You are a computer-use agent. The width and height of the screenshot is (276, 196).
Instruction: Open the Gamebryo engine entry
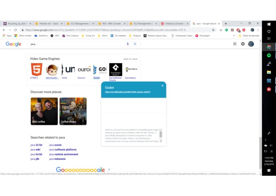(x=130, y=78)
